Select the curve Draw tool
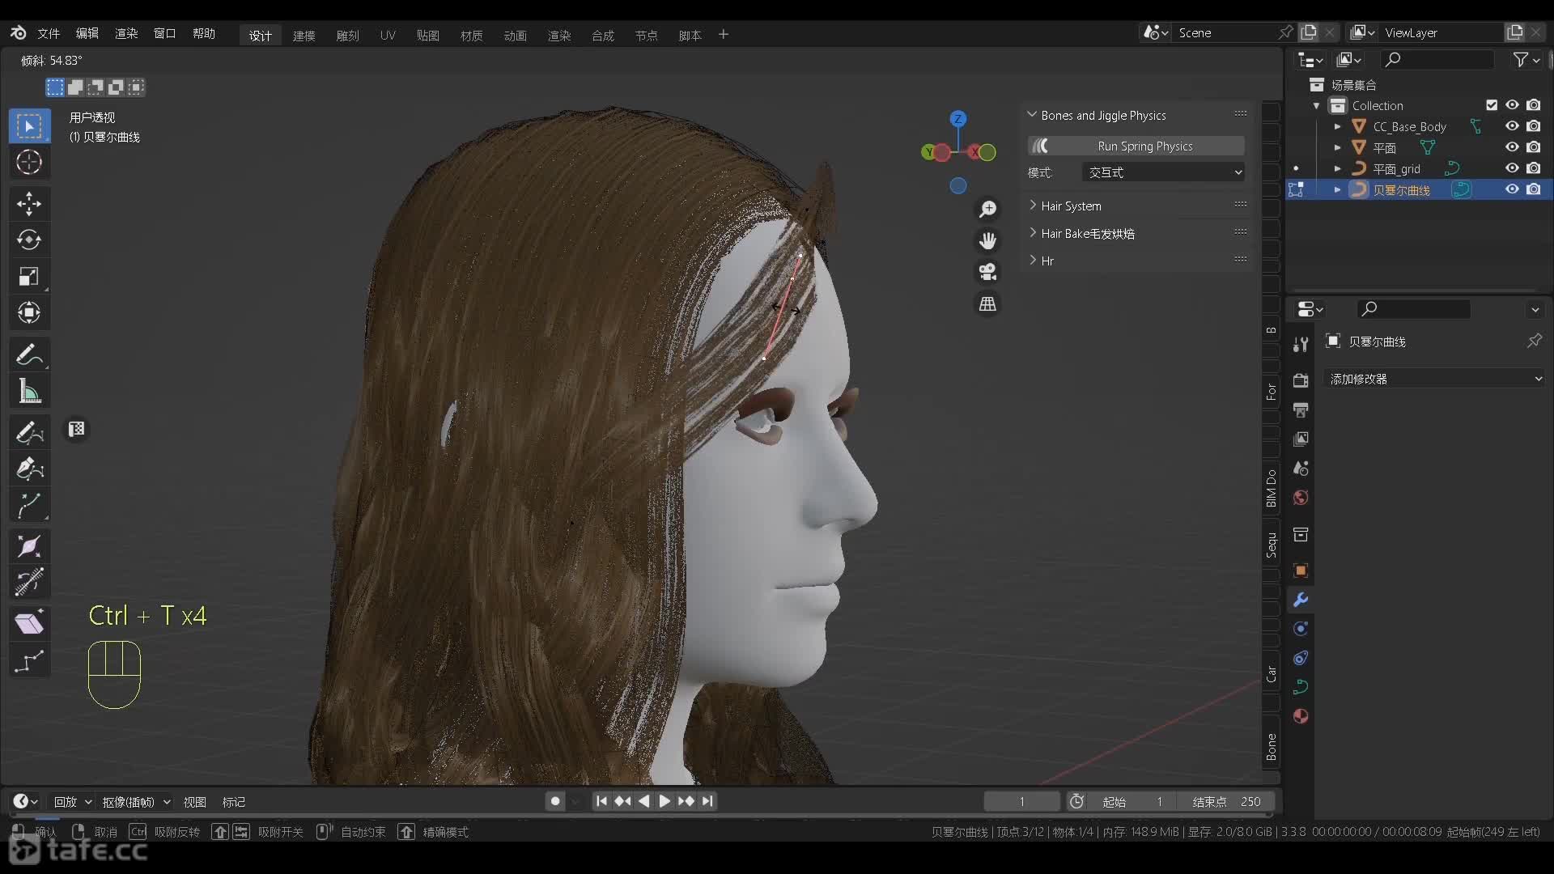This screenshot has width=1554, height=874. 29,432
